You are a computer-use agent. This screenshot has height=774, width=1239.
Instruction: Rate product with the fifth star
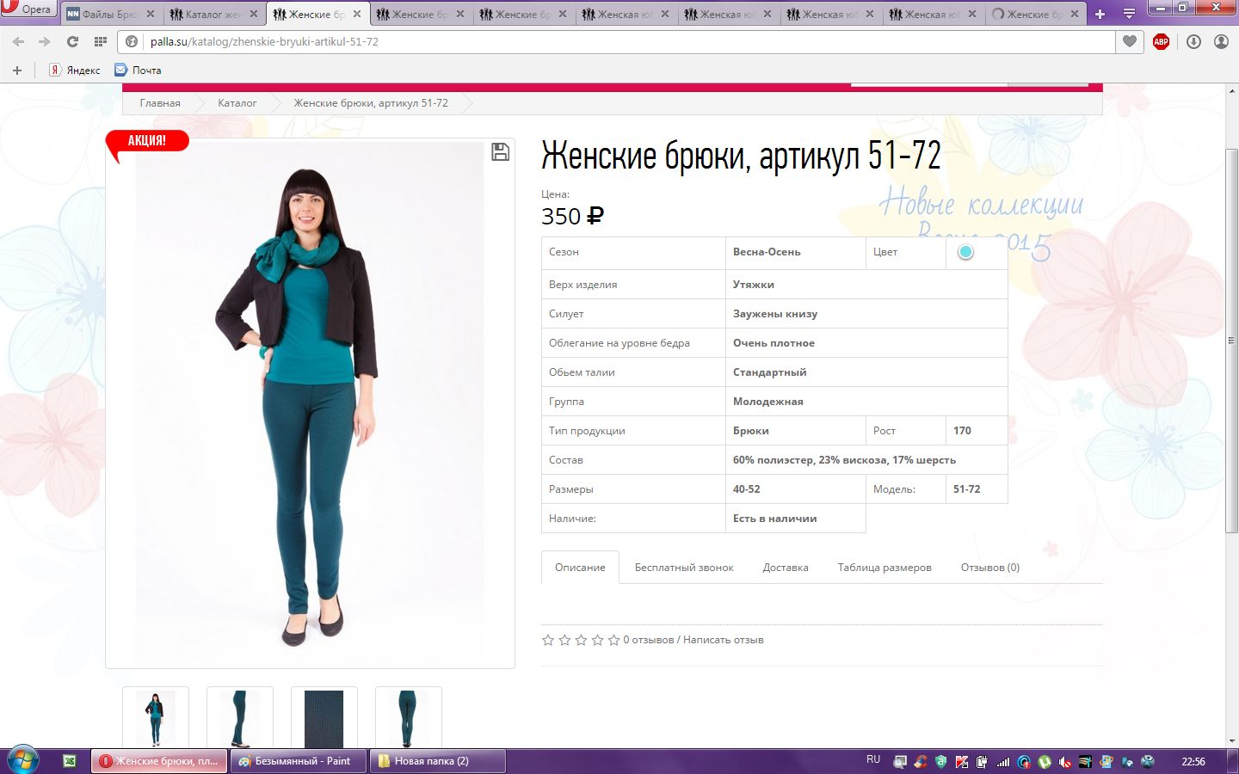(613, 640)
